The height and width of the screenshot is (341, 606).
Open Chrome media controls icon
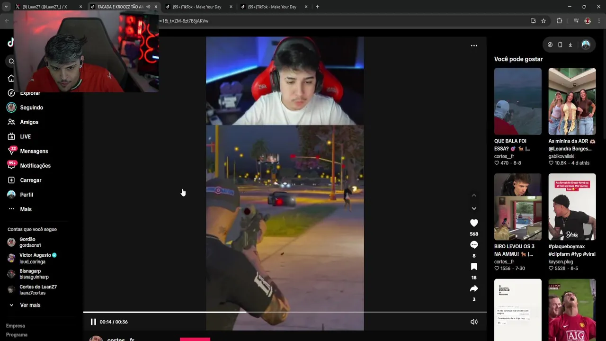(x=576, y=21)
